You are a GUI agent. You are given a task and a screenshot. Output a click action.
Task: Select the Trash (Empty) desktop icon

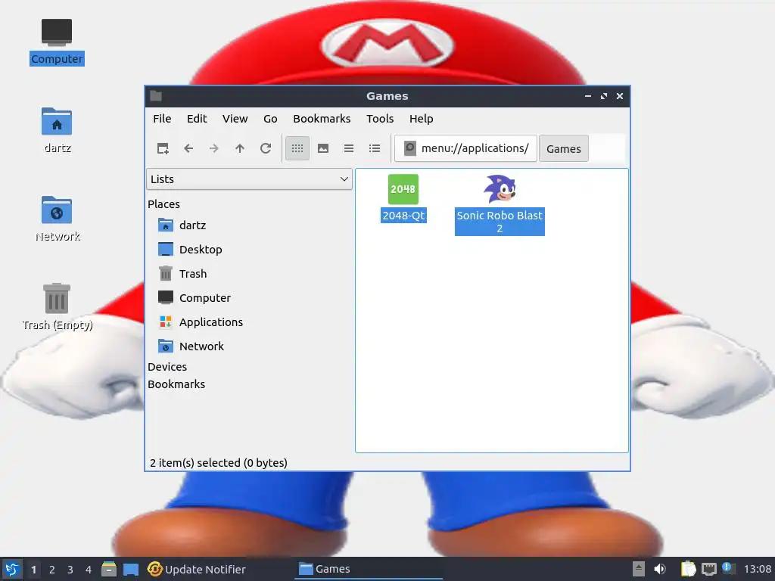pos(57,307)
